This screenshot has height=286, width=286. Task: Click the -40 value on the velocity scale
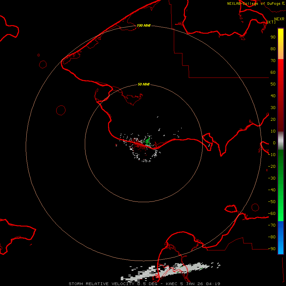tap(272, 190)
